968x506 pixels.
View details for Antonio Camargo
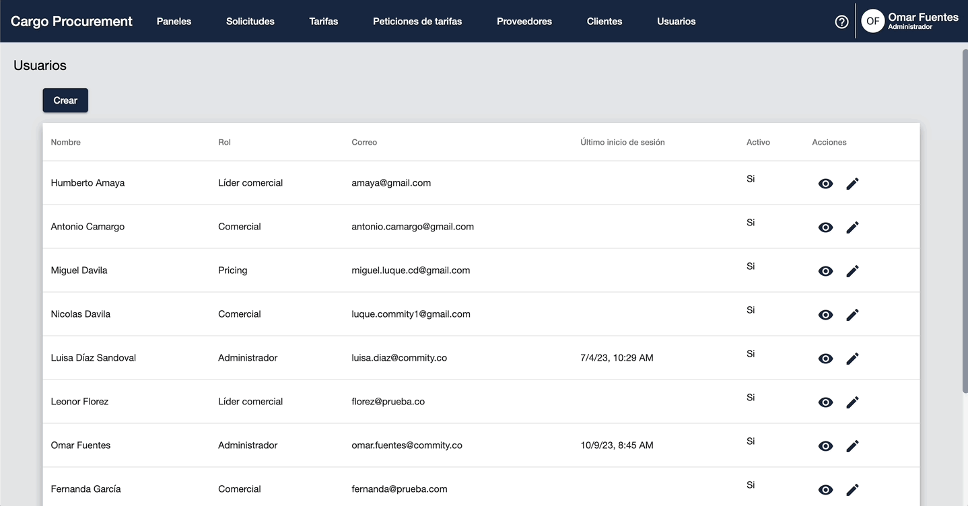coord(825,227)
